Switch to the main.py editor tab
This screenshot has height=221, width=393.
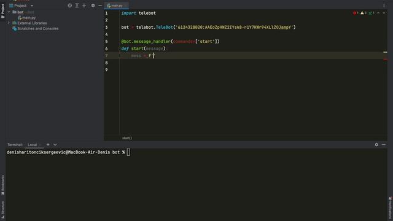[x=117, y=6]
